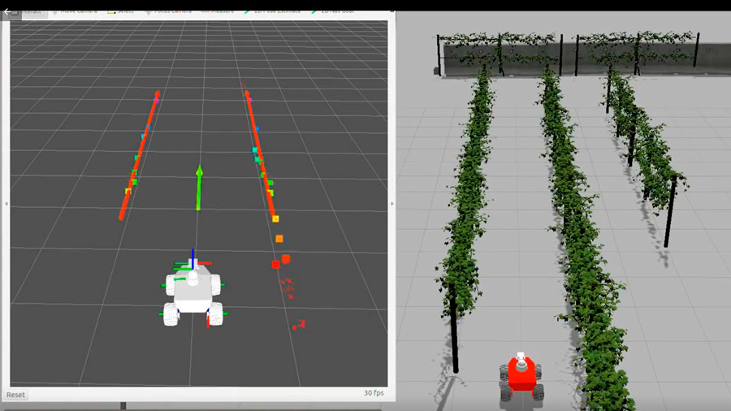731x411 pixels.
Task: Select the Move Camera tool
Action: coord(75,11)
